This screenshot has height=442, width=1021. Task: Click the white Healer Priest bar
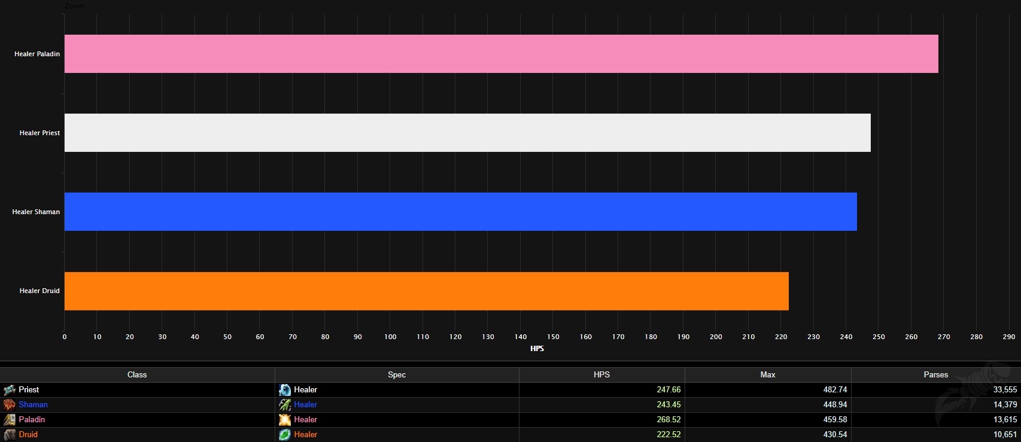tap(467, 133)
